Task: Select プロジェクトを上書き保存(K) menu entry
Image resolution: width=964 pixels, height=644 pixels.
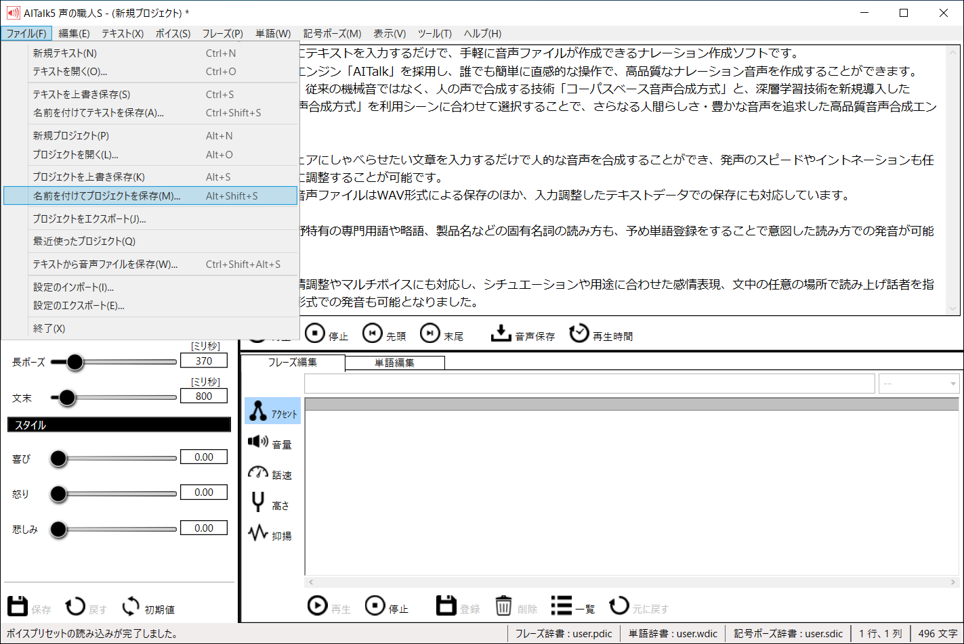Action: [x=151, y=177]
